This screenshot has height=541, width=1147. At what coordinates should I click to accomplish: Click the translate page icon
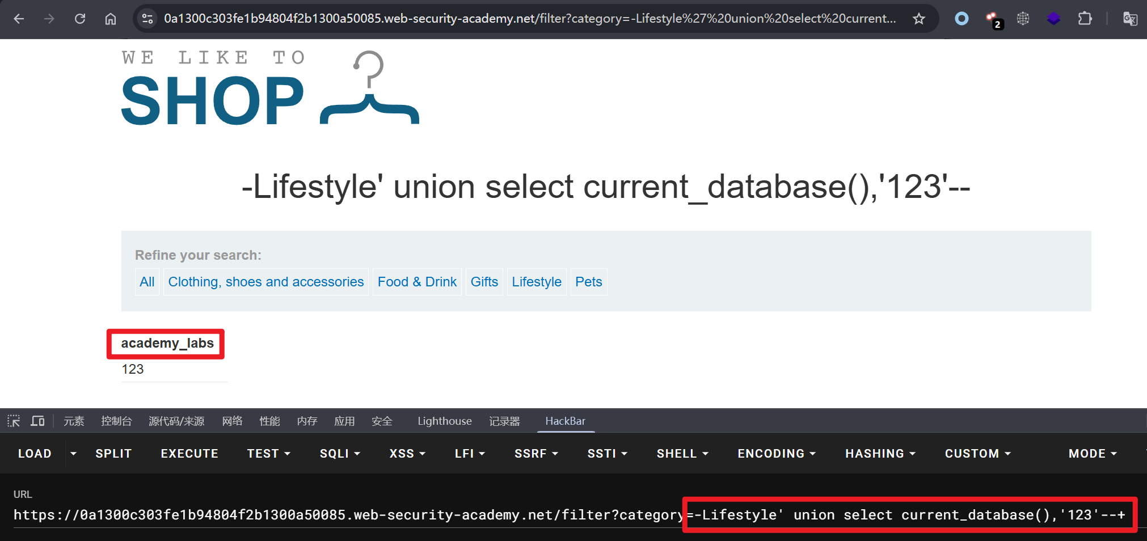tap(1129, 19)
